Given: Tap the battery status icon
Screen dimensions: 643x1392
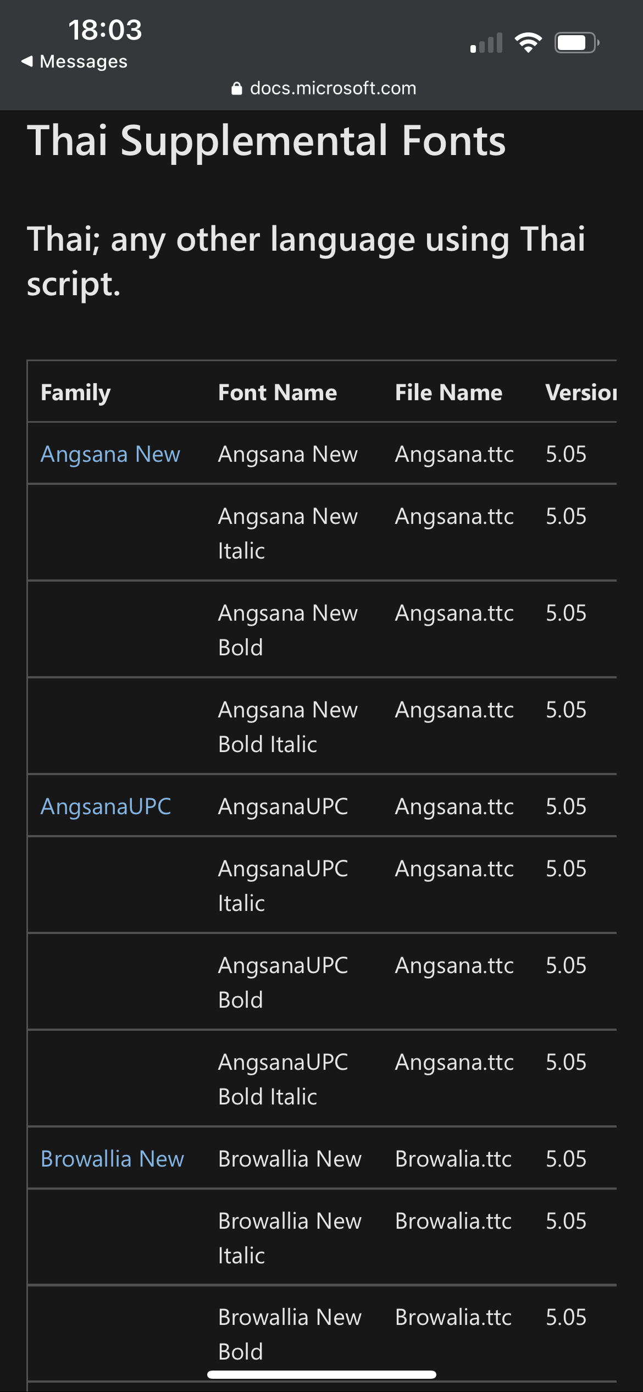Looking at the screenshot, I should [576, 42].
